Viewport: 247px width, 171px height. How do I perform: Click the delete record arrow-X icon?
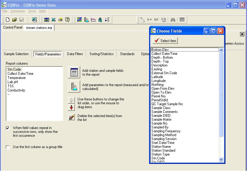(156, 20)
